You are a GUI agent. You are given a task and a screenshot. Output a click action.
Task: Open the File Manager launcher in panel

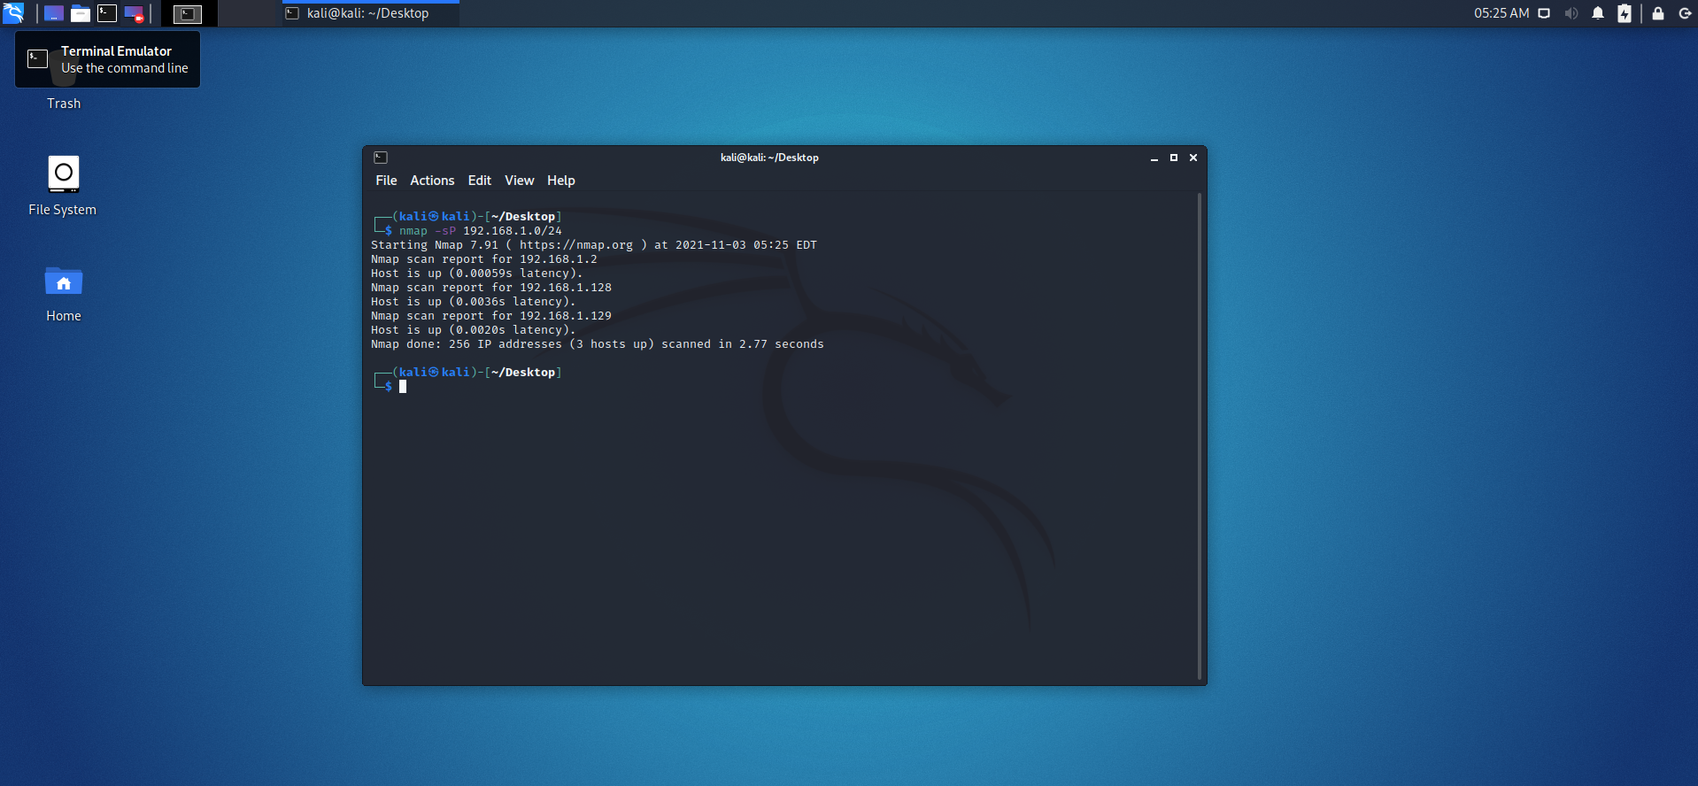pyautogui.click(x=81, y=13)
